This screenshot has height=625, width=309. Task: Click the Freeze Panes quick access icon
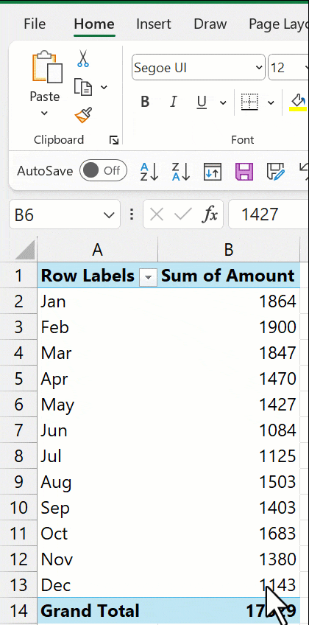tap(213, 172)
